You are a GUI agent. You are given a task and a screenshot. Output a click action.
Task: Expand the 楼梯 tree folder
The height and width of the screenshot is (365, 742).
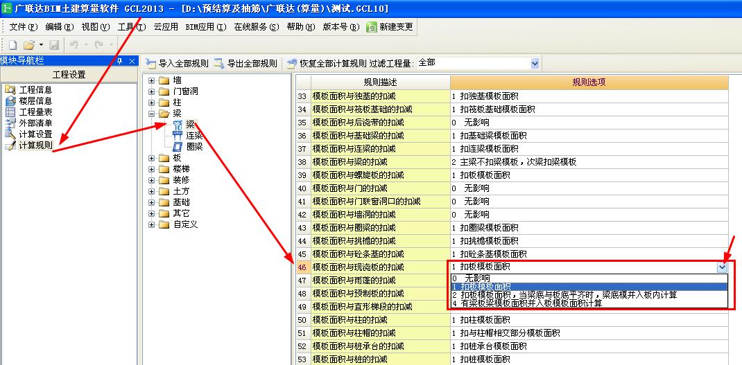151,169
